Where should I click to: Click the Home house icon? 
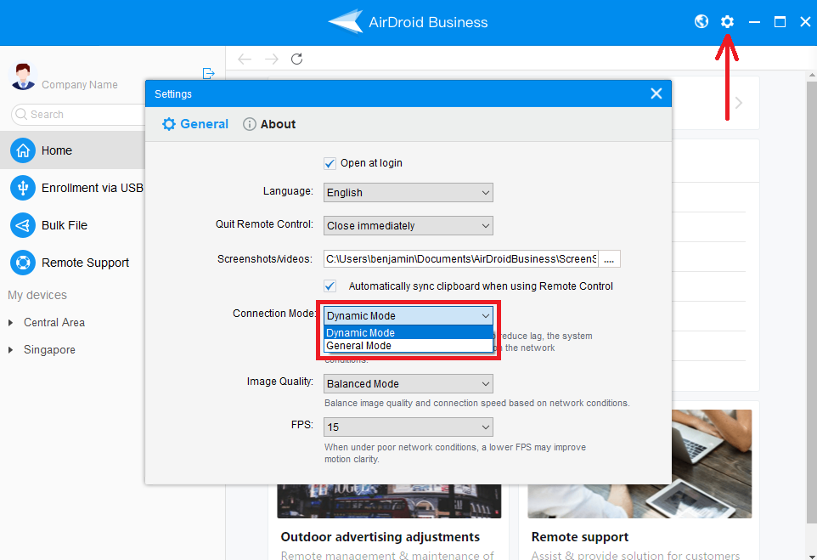[x=23, y=150]
